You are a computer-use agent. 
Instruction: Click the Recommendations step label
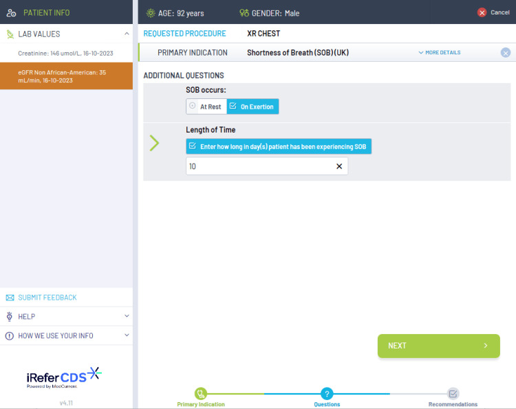(453, 404)
